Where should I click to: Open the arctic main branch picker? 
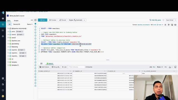click(20, 31)
